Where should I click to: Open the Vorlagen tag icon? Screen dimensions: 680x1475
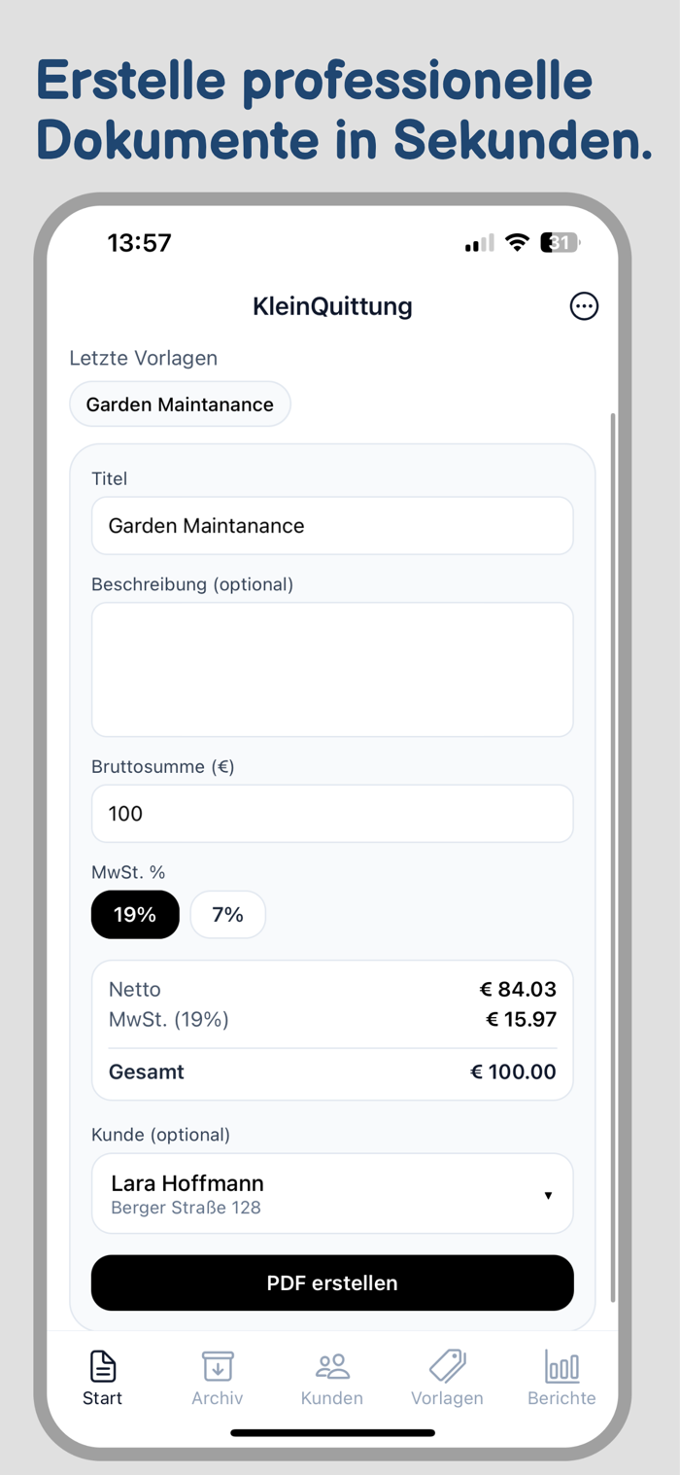pyautogui.click(x=447, y=1366)
